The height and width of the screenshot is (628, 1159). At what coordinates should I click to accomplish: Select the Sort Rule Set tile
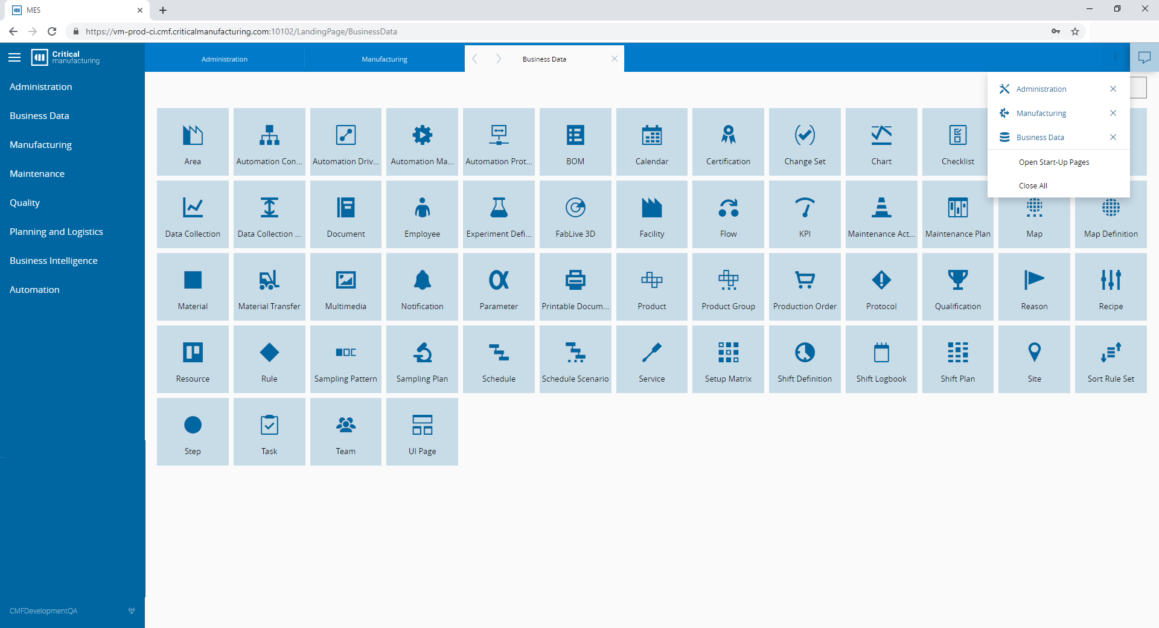click(x=1110, y=359)
